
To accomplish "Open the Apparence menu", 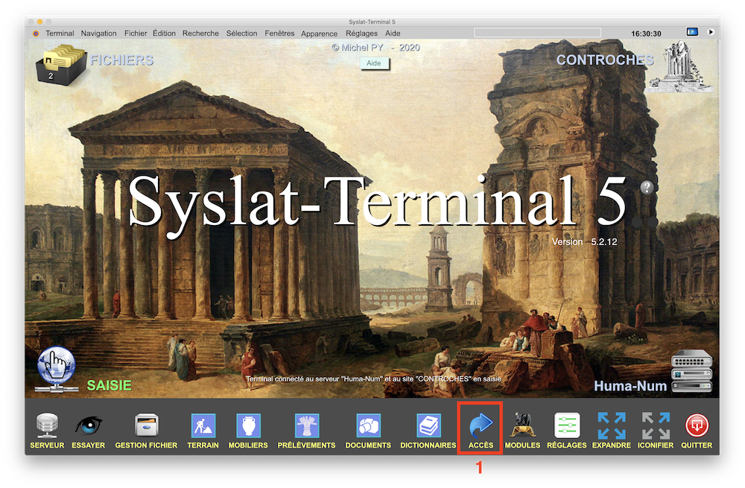I will pos(320,34).
